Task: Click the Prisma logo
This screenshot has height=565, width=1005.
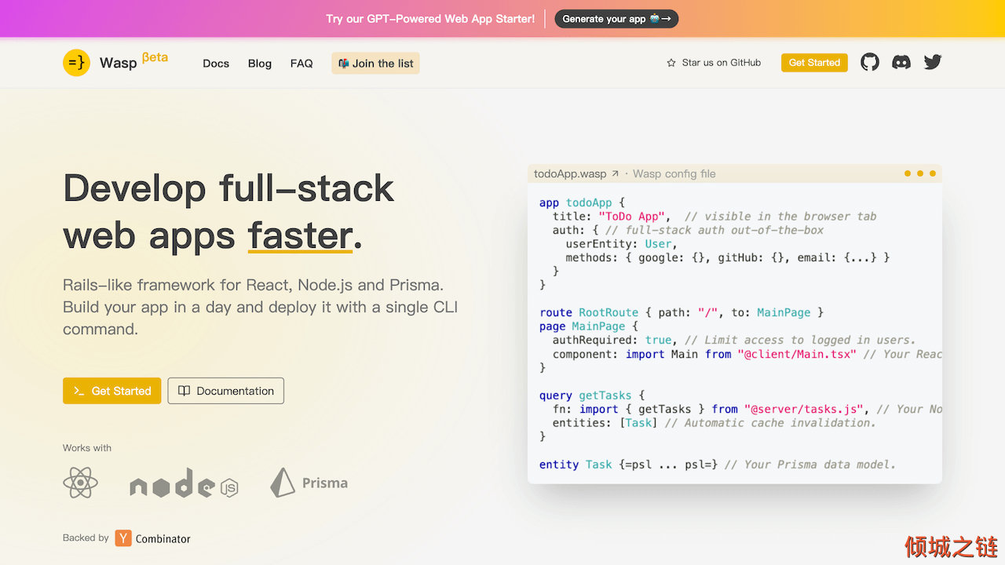Action: (x=309, y=483)
